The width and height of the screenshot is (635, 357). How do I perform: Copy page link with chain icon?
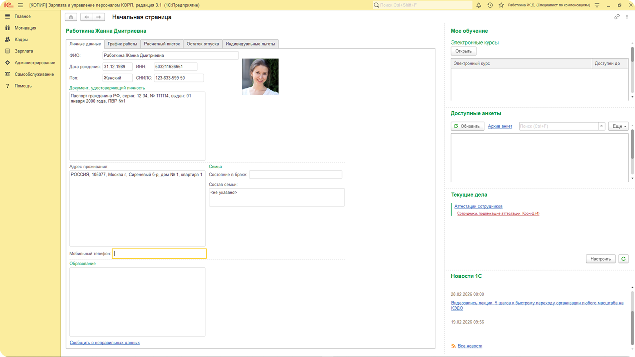pyautogui.click(x=617, y=17)
